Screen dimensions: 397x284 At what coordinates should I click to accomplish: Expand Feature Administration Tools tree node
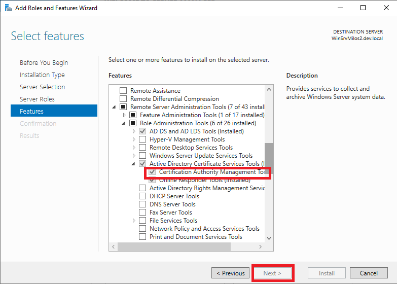point(124,115)
